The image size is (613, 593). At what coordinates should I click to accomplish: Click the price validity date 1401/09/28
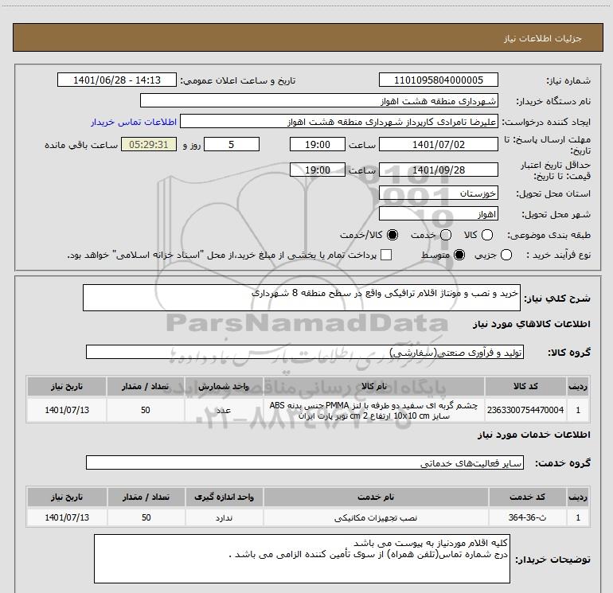438,170
